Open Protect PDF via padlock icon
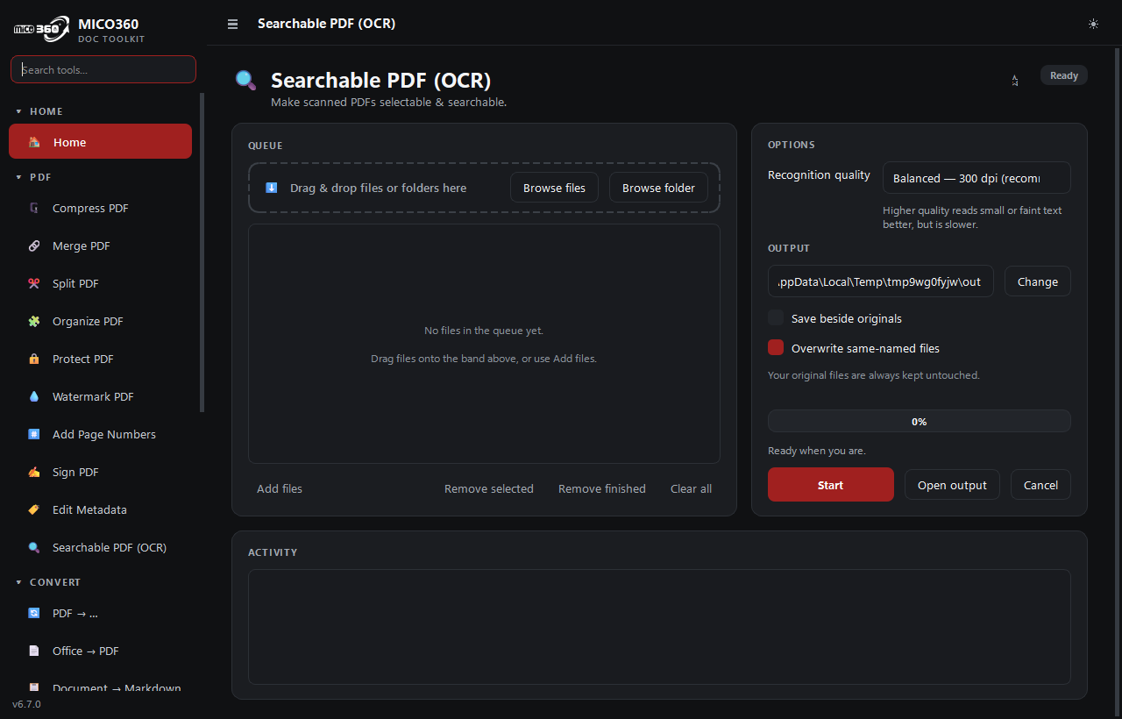The height and width of the screenshot is (719, 1122). coord(34,359)
